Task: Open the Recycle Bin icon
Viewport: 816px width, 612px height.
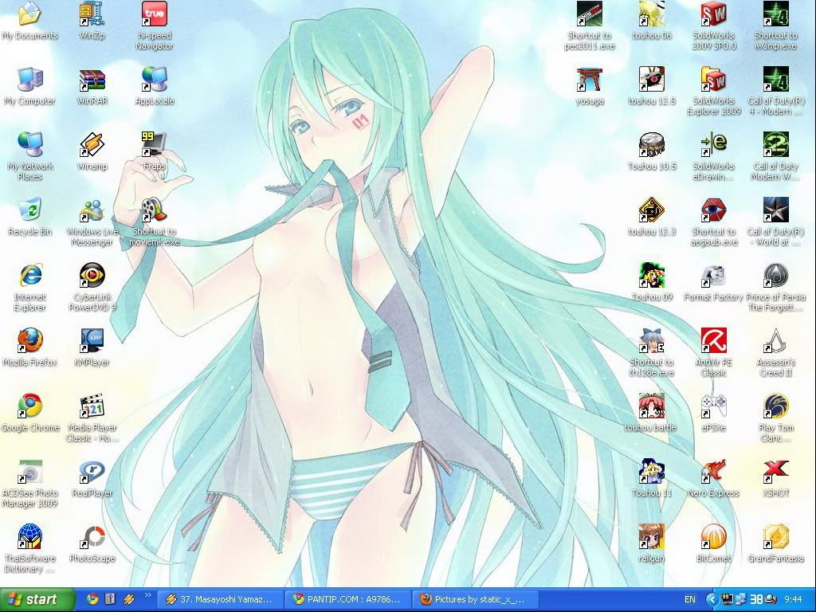Action: coord(29,210)
